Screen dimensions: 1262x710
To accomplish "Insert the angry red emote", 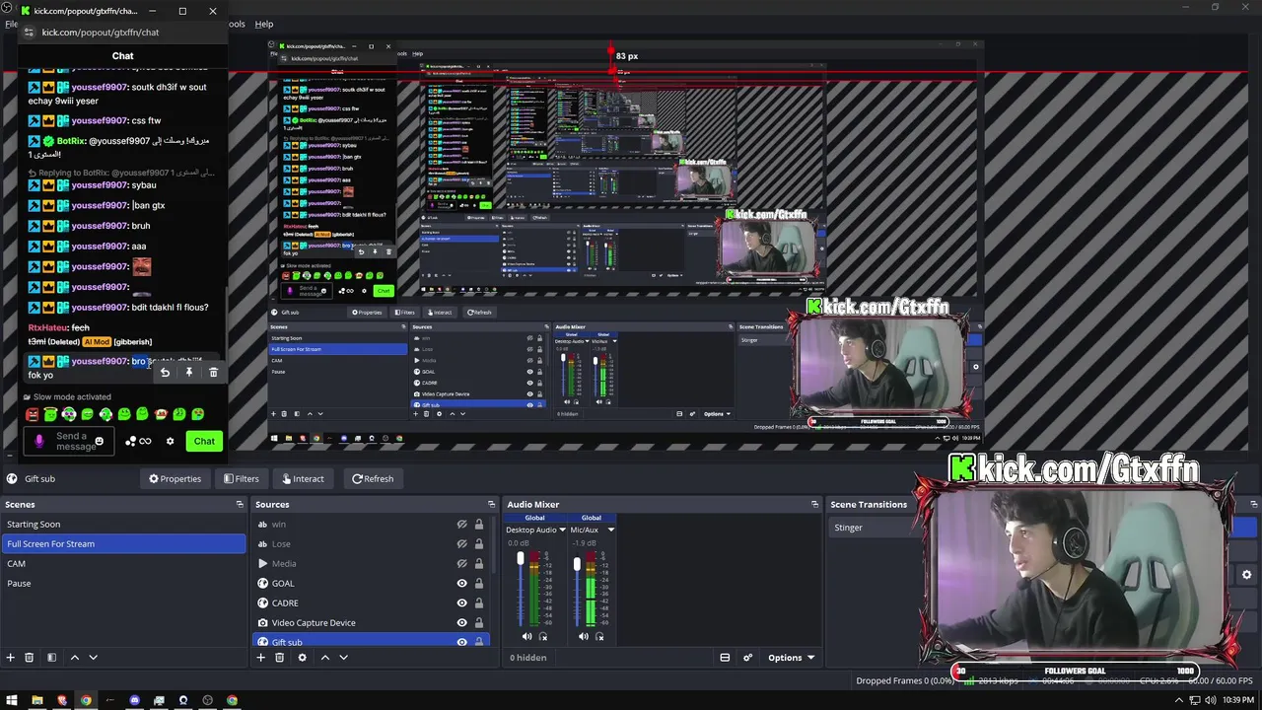I will 33,415.
